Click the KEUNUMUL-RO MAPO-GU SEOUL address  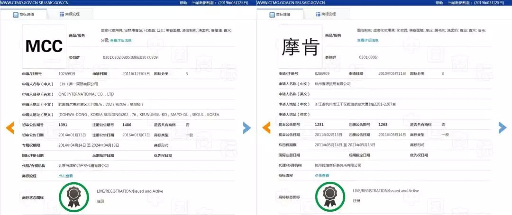[x=139, y=115]
